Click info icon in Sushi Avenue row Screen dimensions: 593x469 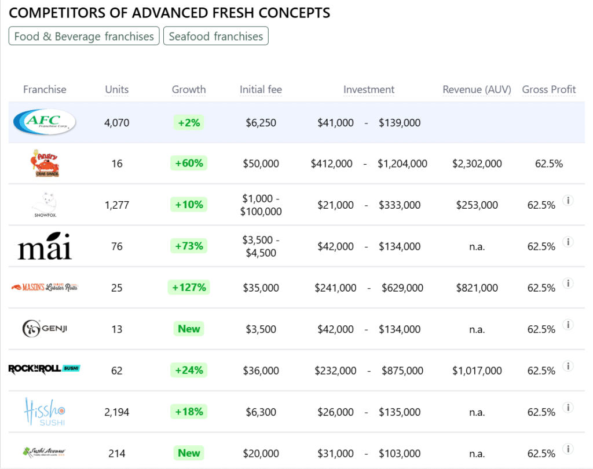coord(568,449)
